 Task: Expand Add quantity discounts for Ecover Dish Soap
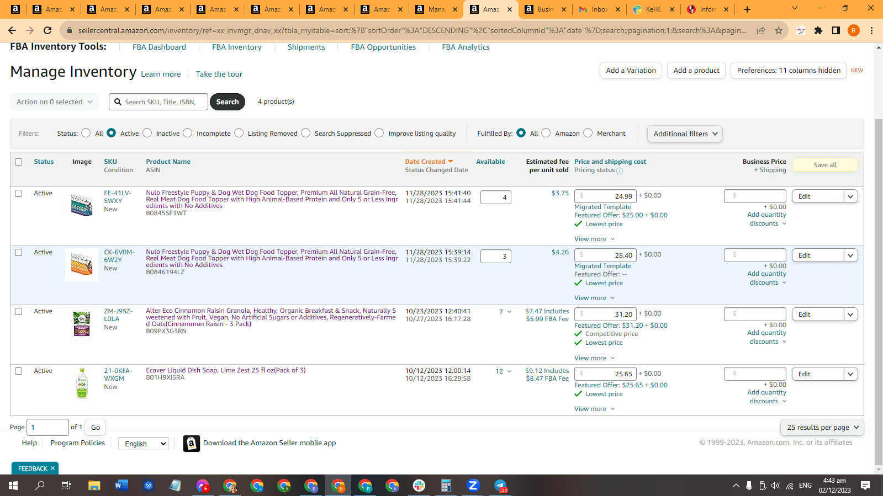click(767, 397)
